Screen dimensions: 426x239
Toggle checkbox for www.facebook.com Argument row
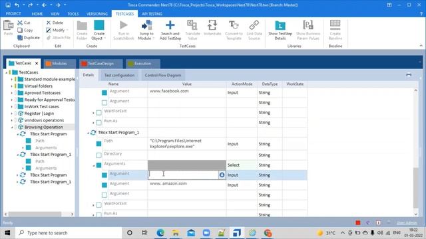(105, 93)
